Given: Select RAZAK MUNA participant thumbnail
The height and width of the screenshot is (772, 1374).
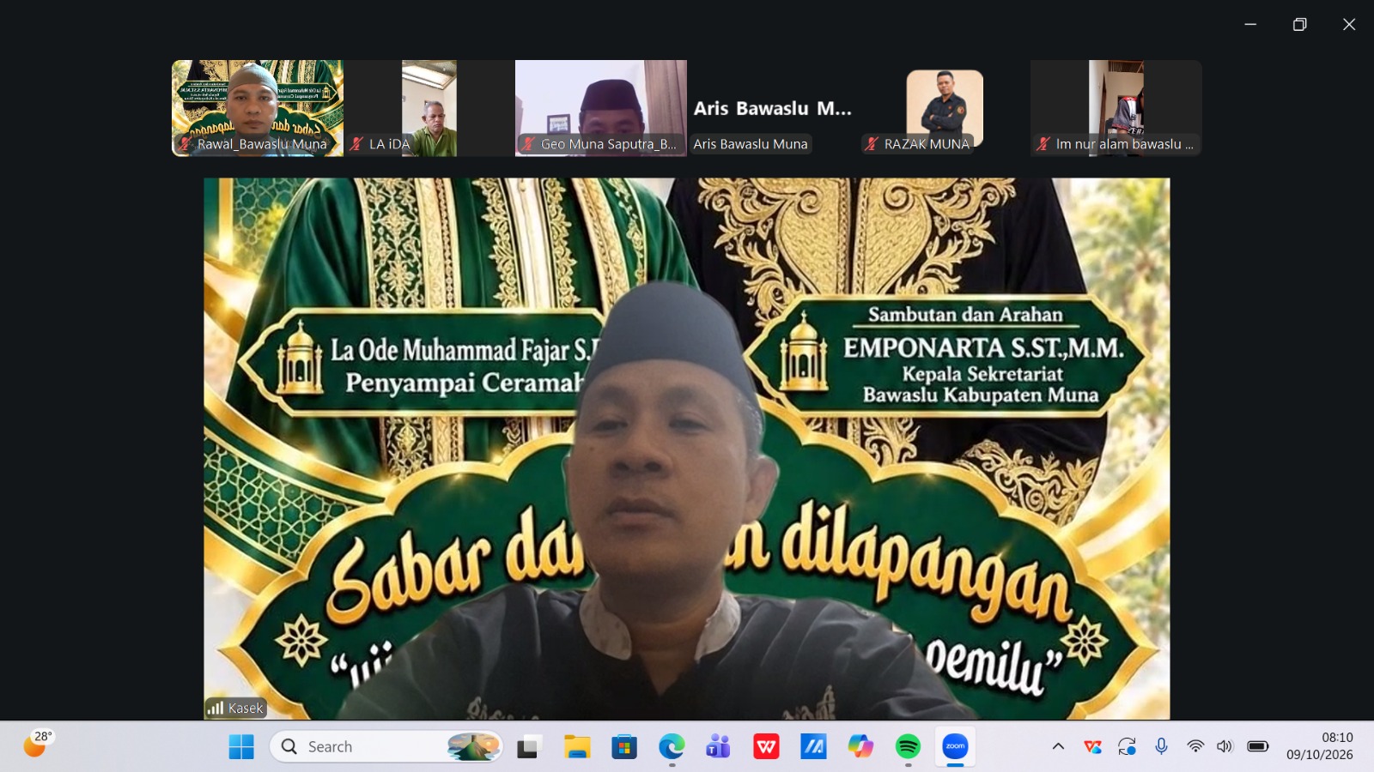Looking at the screenshot, I should click(x=945, y=108).
